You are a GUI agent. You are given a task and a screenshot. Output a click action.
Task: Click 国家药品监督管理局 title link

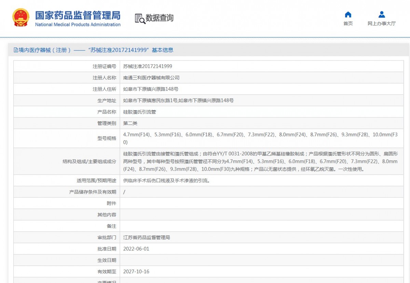pyautogui.click(x=78, y=15)
